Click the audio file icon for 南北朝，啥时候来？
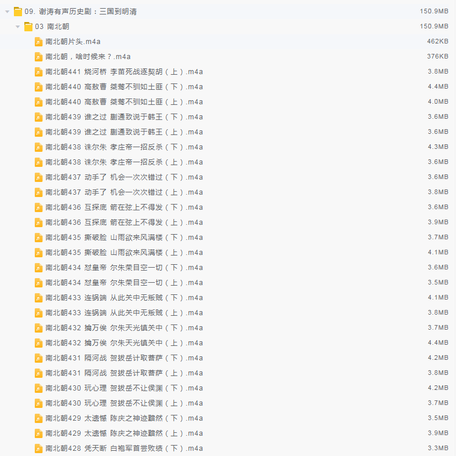 pos(38,56)
